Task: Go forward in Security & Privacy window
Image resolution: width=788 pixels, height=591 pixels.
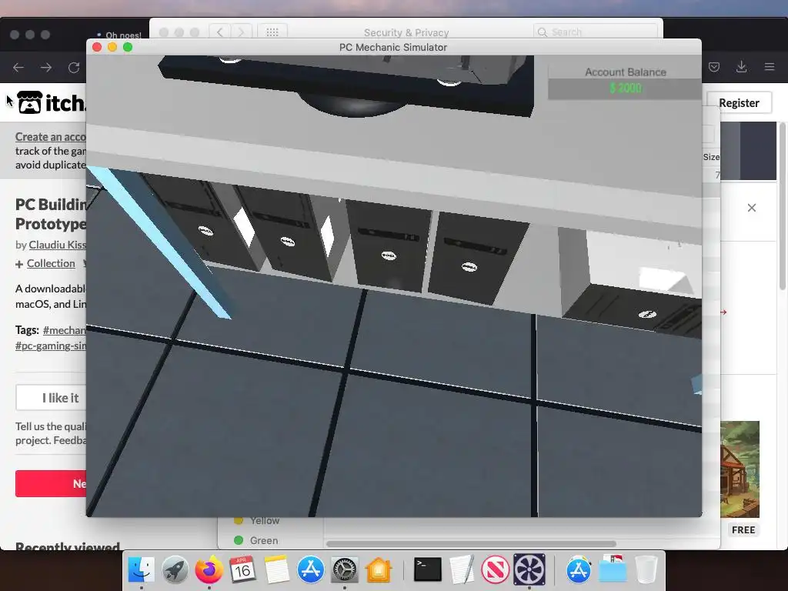Action: coord(241,32)
